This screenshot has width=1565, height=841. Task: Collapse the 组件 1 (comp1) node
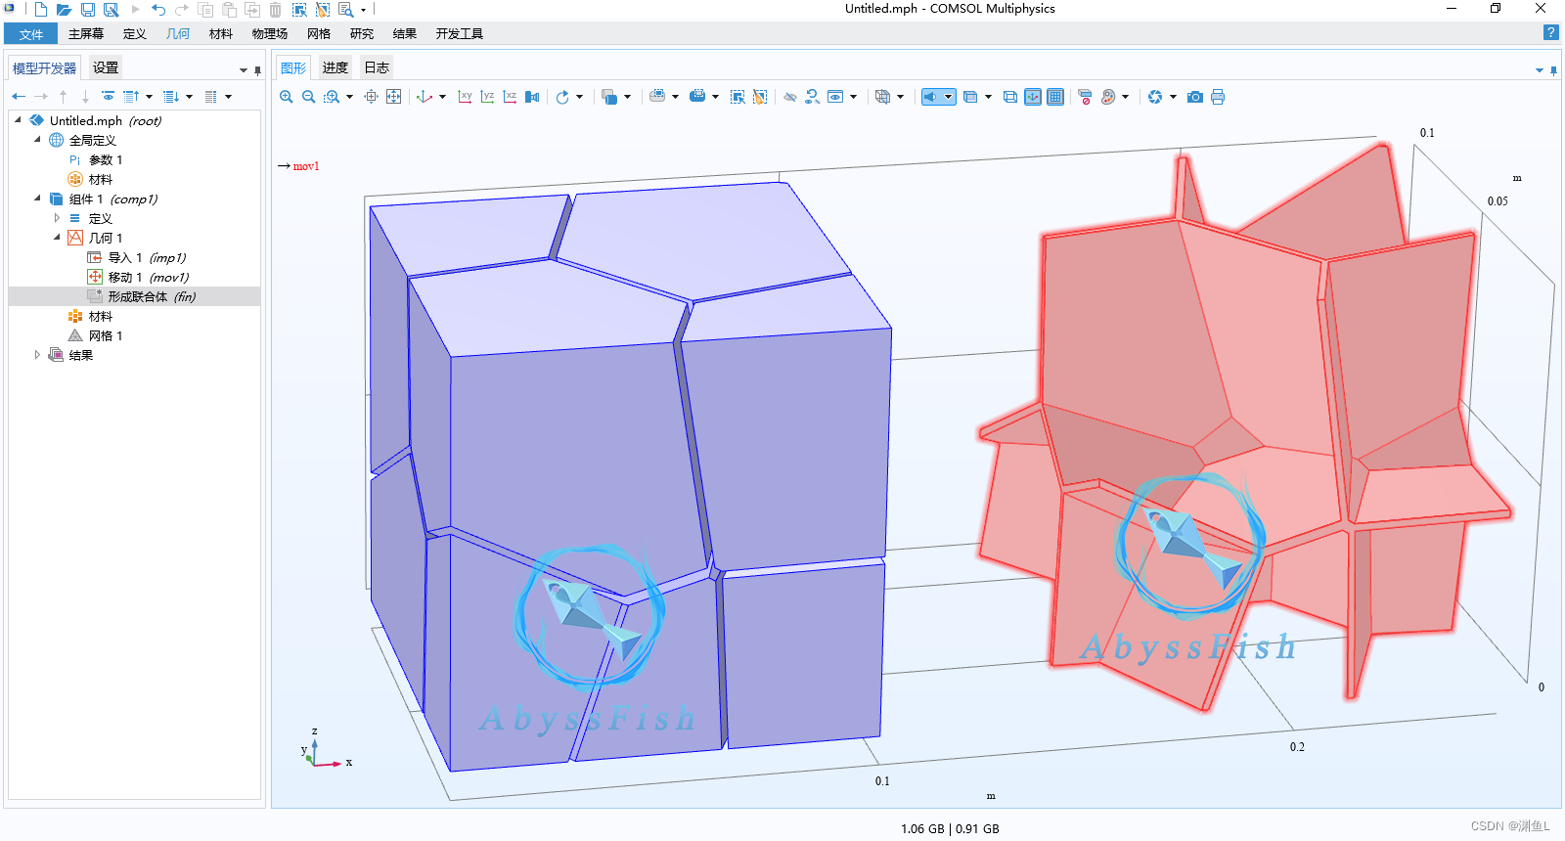click(37, 199)
